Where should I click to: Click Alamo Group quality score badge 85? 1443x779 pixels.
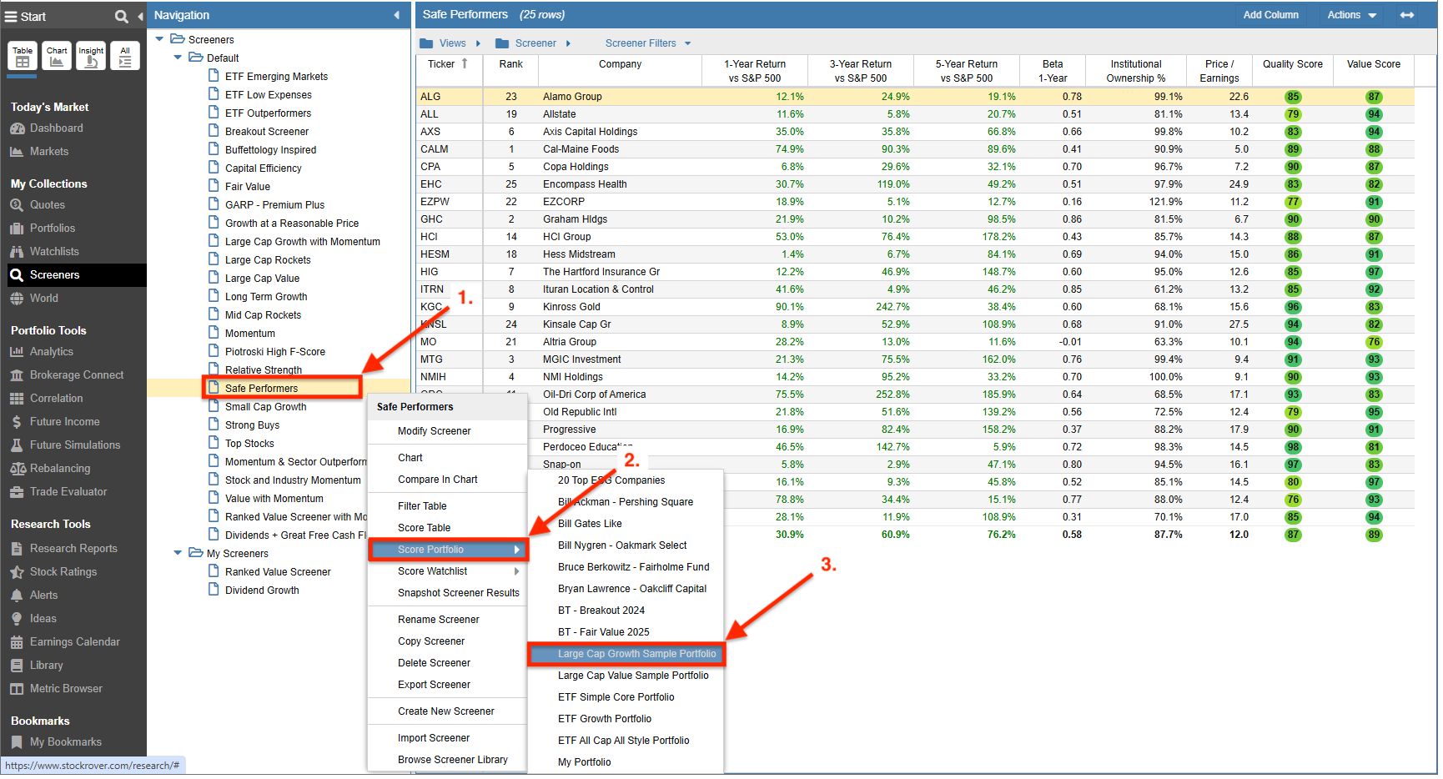(1293, 97)
